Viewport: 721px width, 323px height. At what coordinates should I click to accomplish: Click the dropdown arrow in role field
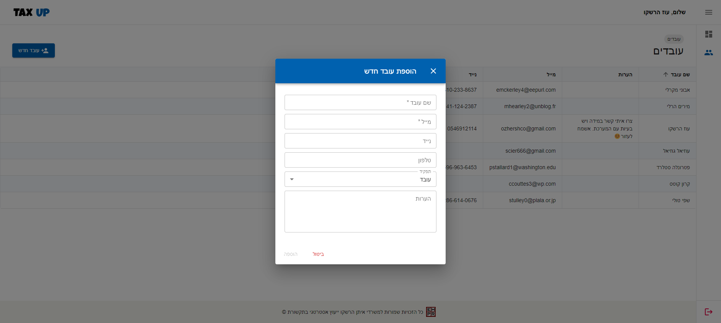(292, 180)
